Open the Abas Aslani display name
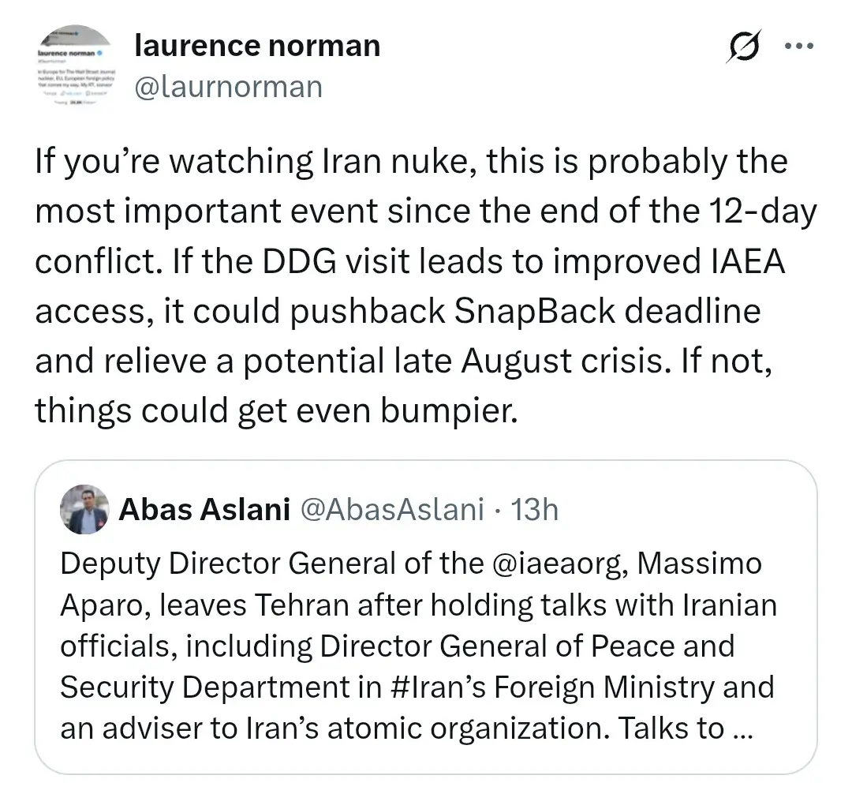The height and width of the screenshot is (794, 852). (204, 510)
